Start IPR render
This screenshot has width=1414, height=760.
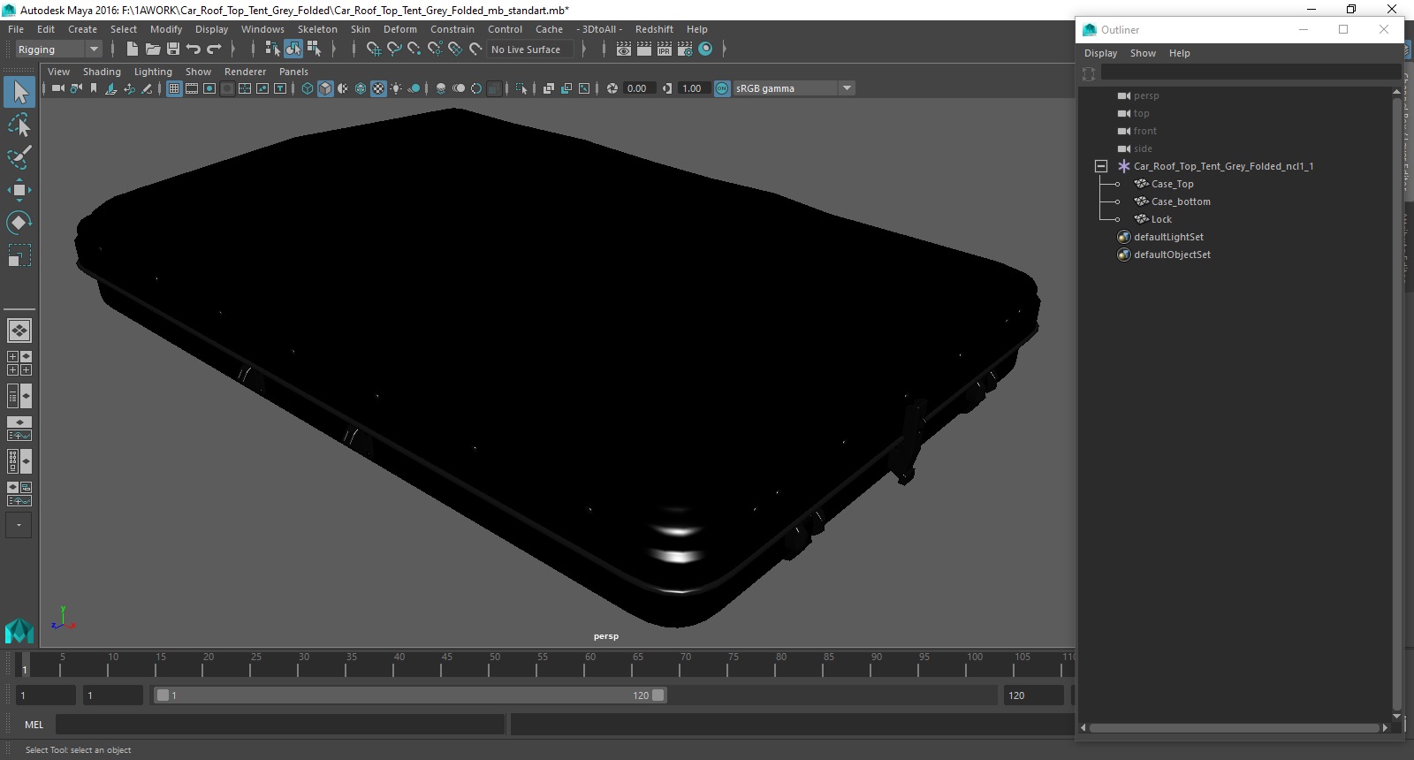point(665,49)
